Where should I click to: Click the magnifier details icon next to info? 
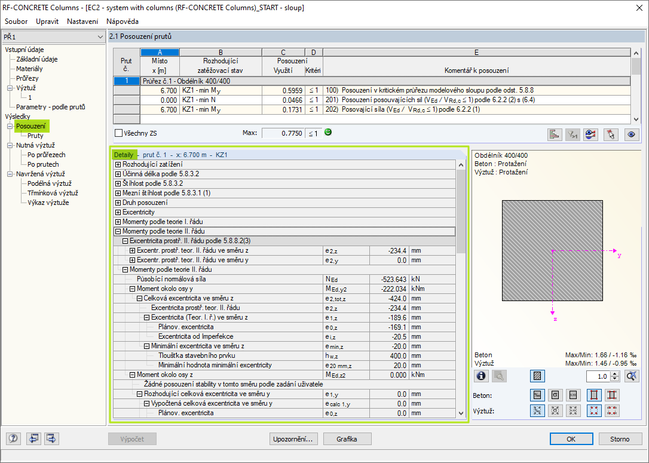coord(499,376)
